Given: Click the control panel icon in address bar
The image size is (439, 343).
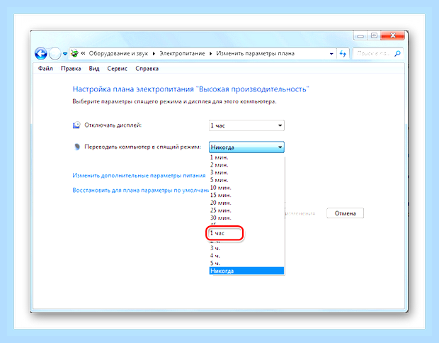Looking at the screenshot, I should pyautogui.click(x=74, y=53).
